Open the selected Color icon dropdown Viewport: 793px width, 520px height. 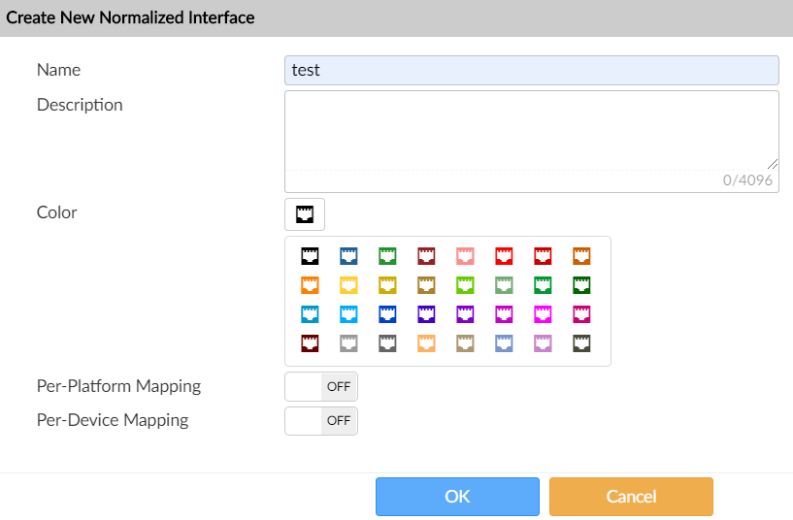(x=305, y=214)
